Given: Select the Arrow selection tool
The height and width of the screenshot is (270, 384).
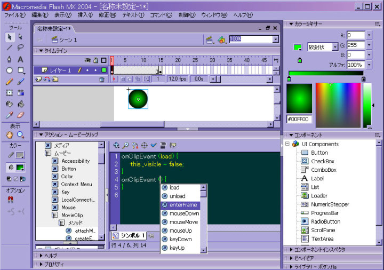Looking at the screenshot, I should [x=10, y=37].
